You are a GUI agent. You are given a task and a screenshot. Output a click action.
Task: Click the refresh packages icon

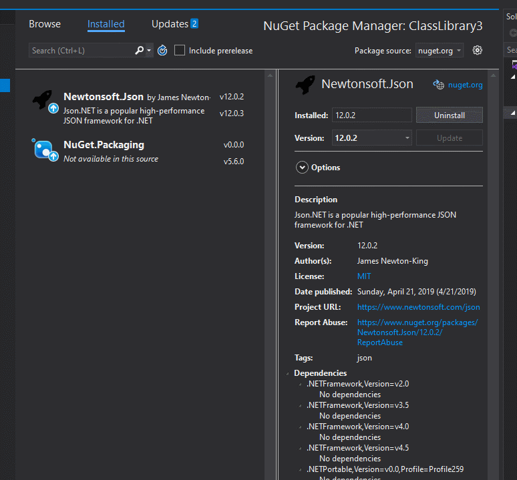tap(162, 51)
